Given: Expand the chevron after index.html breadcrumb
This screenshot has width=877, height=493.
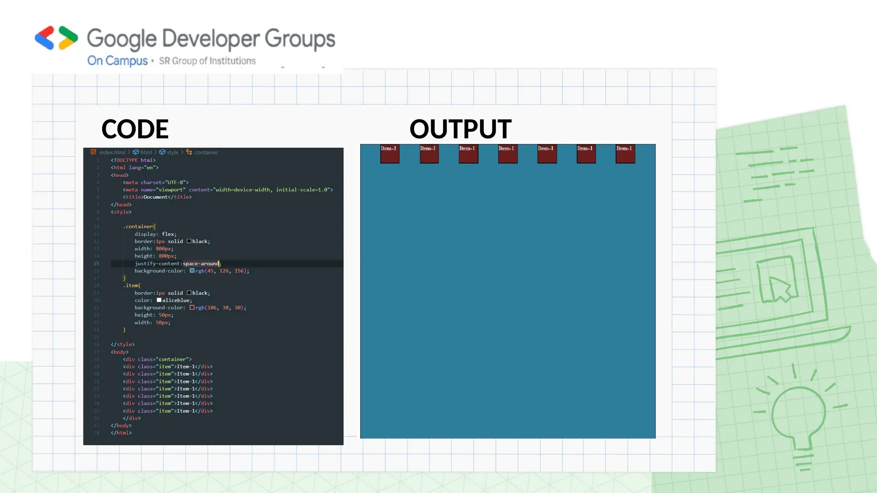Looking at the screenshot, I should pyautogui.click(x=129, y=152).
